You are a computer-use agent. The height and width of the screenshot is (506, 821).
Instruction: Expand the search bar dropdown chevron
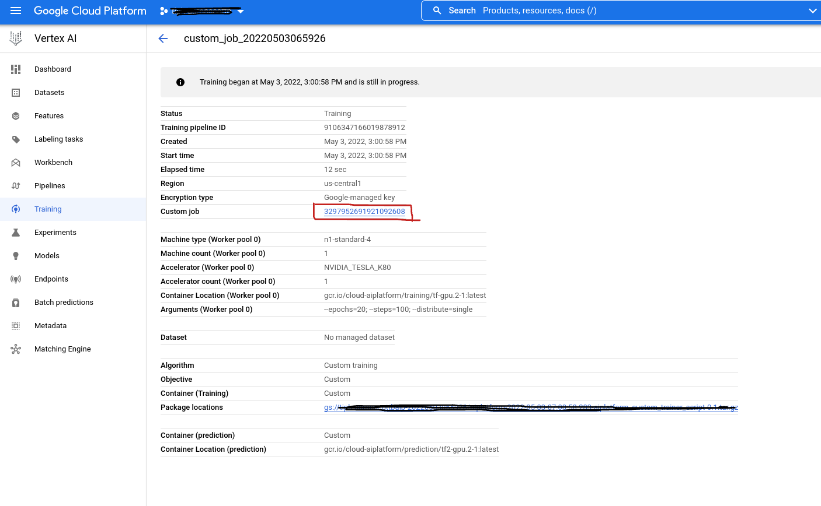pyautogui.click(x=812, y=10)
